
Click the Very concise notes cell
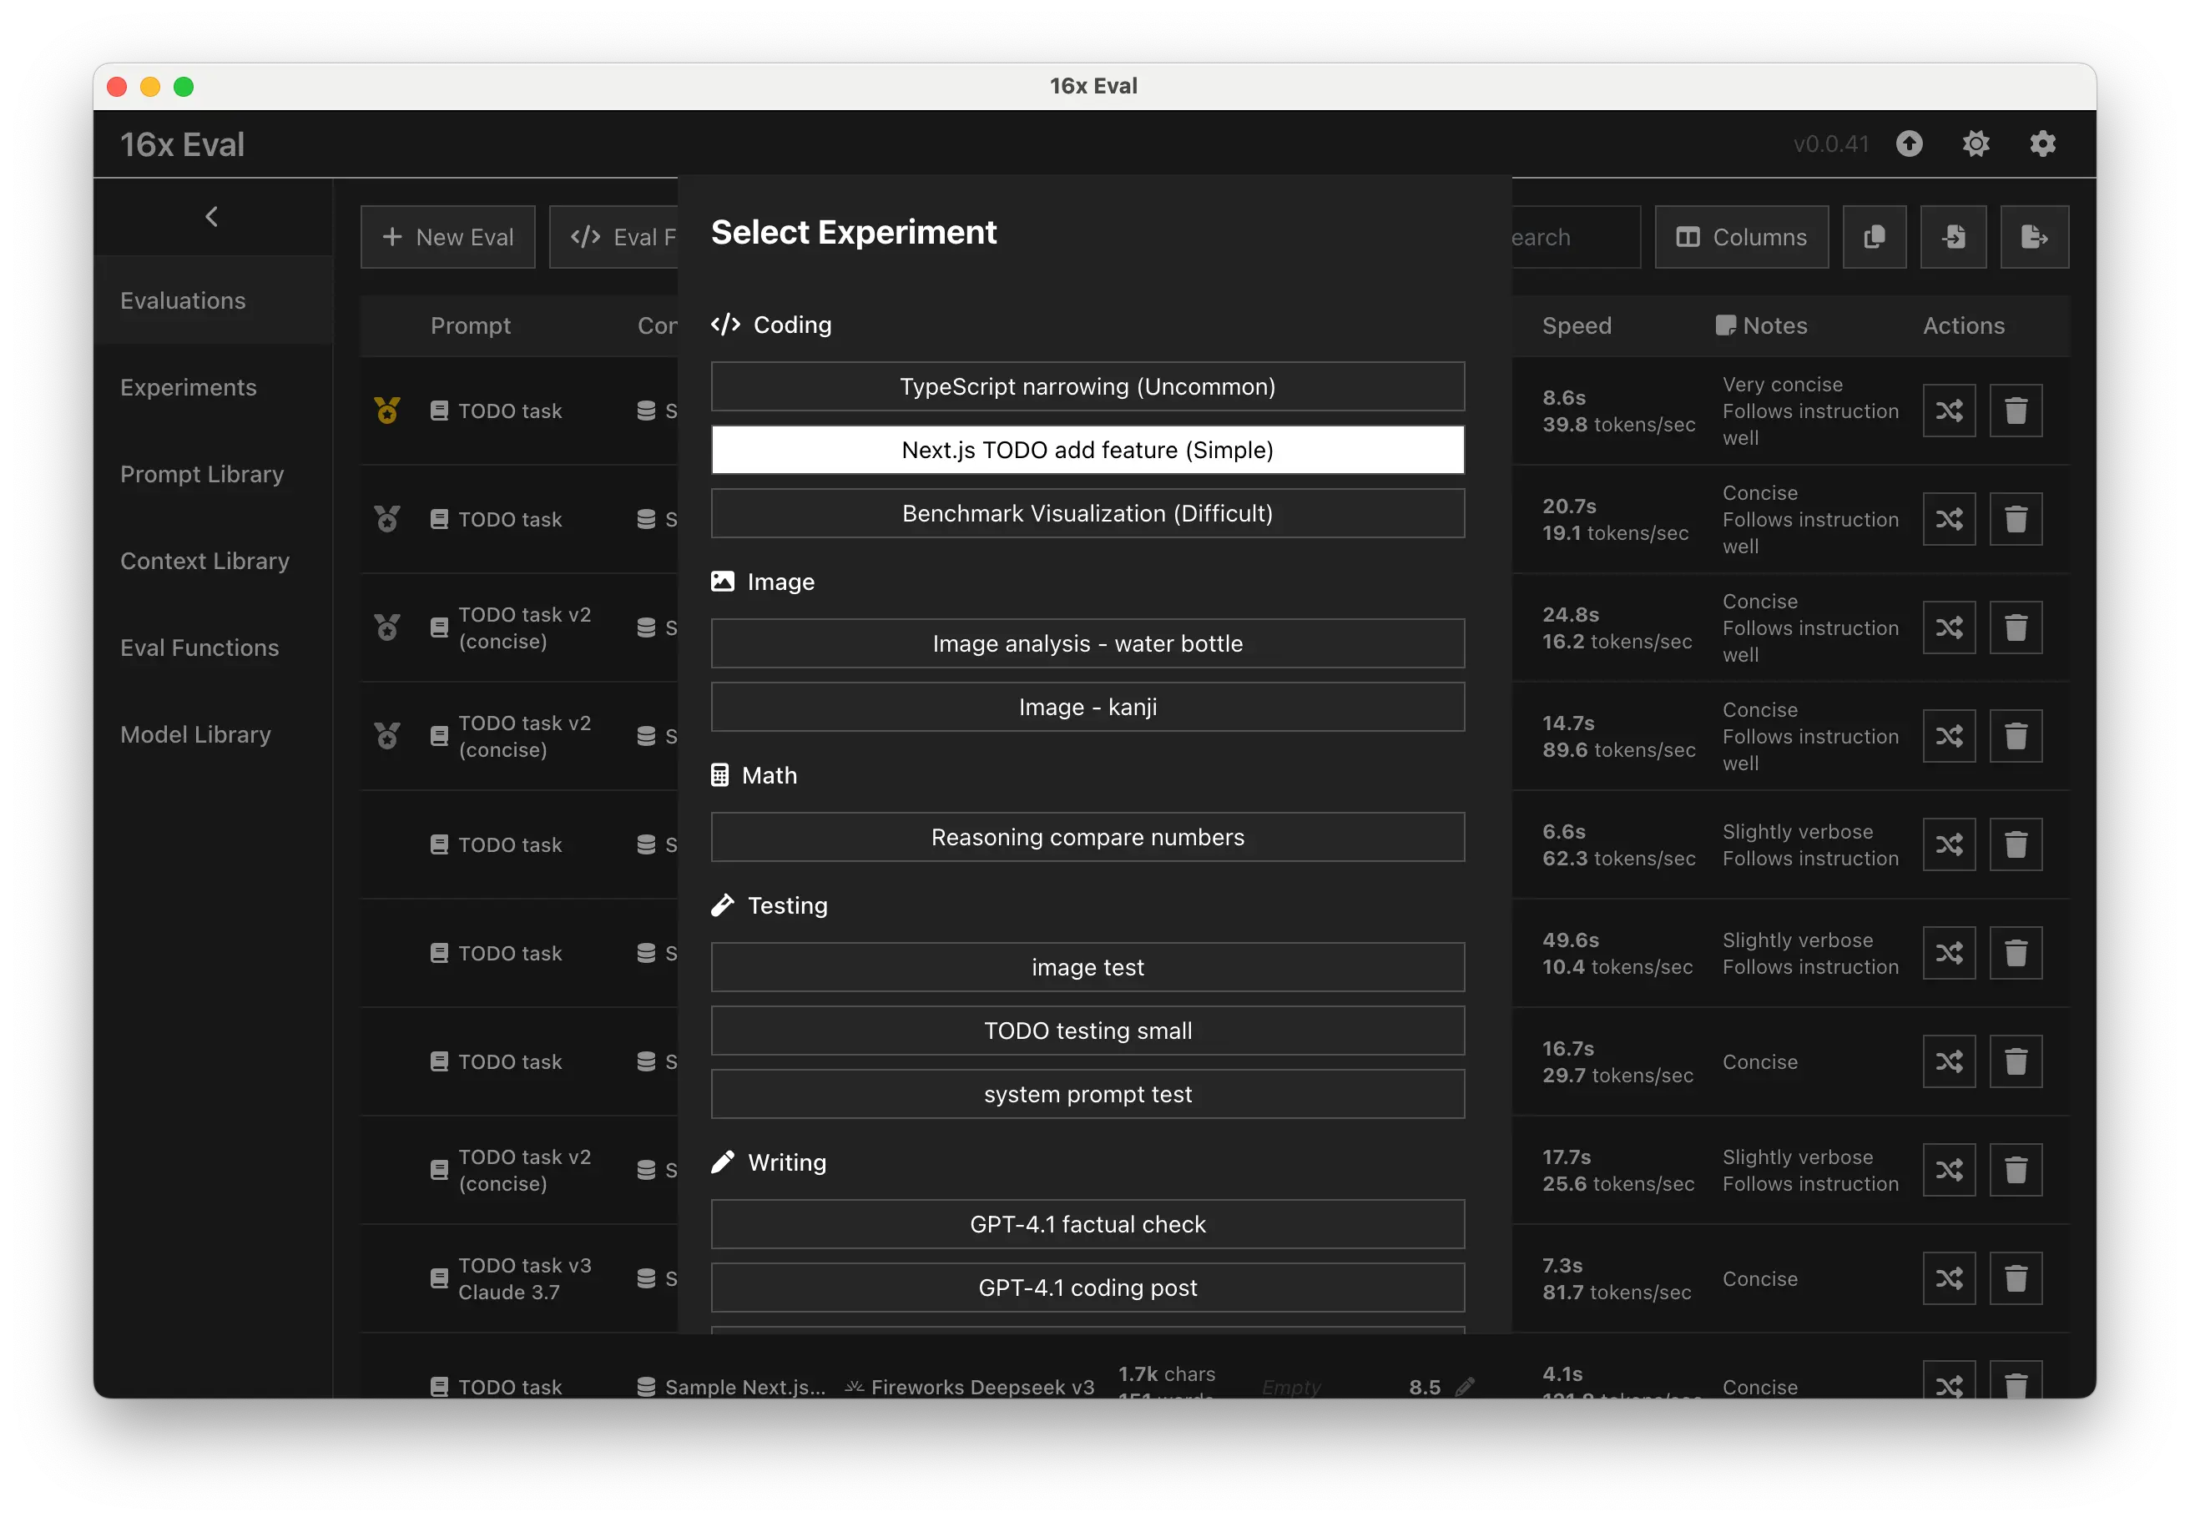coord(1810,411)
